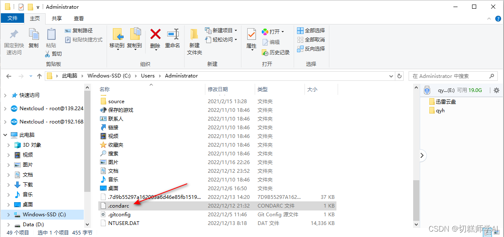Click the Copy ribbon icon
This screenshot has width=504, height=237.
click(34, 34)
